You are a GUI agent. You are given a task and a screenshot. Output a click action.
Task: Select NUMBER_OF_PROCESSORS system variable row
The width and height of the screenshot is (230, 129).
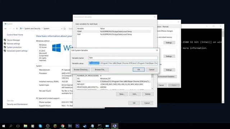coord(114,76)
